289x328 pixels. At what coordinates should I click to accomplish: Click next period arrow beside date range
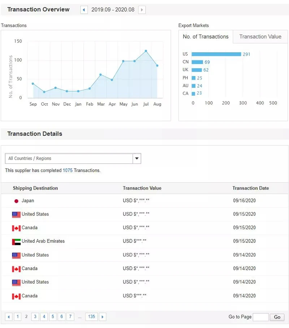coord(142,10)
